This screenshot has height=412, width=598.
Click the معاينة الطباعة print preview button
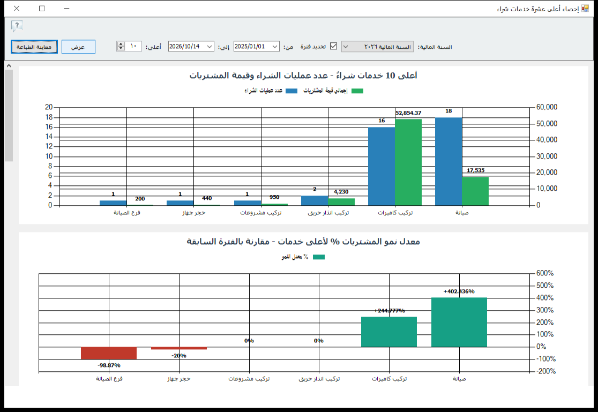pyautogui.click(x=34, y=47)
